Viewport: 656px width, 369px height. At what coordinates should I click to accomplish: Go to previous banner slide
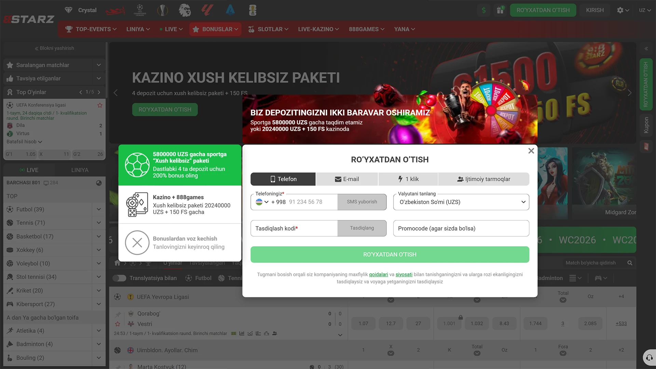[x=115, y=93]
